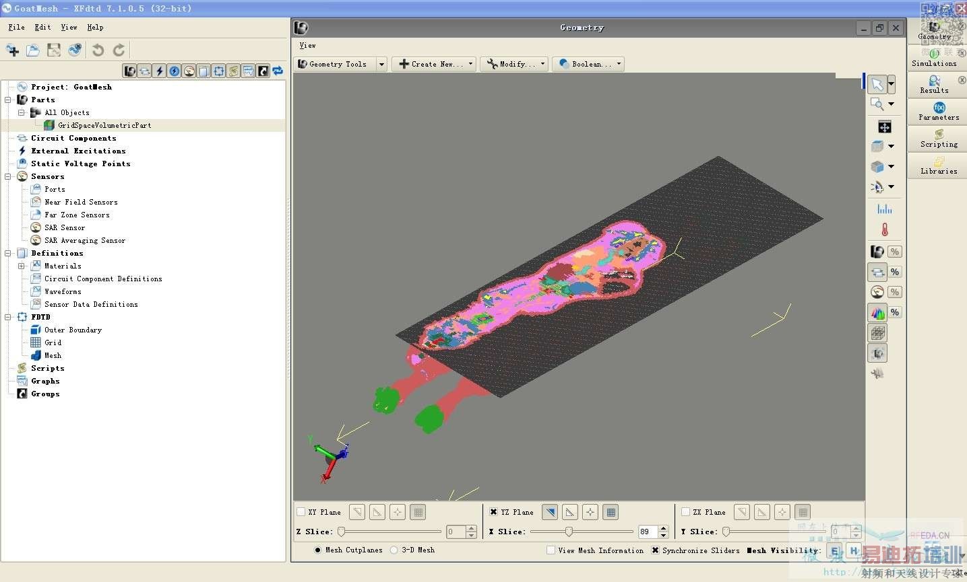The image size is (967, 582).
Task: Open the Libraries workspace panel
Action: tap(939, 166)
